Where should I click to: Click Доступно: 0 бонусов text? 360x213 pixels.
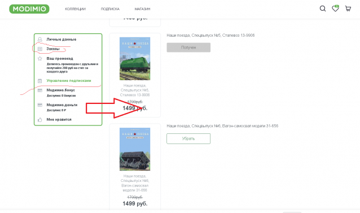62,95
